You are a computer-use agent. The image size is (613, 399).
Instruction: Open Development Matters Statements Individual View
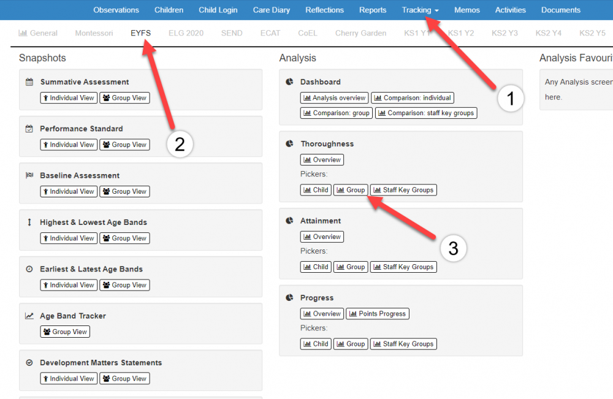click(69, 379)
